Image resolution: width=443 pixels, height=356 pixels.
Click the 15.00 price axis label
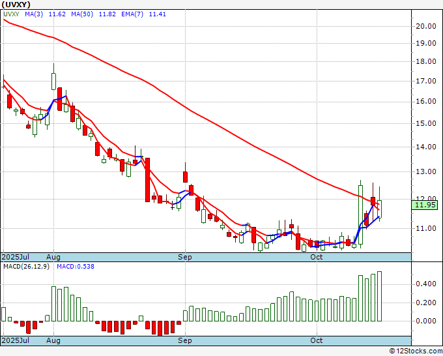(x=426, y=124)
